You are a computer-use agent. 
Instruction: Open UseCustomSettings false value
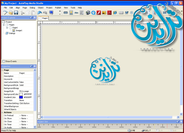pos(26,82)
